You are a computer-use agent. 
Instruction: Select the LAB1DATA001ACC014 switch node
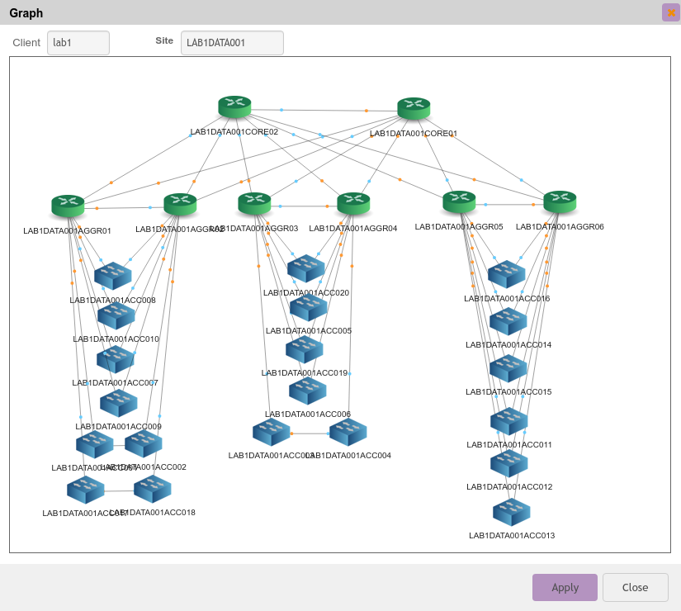[508, 321]
